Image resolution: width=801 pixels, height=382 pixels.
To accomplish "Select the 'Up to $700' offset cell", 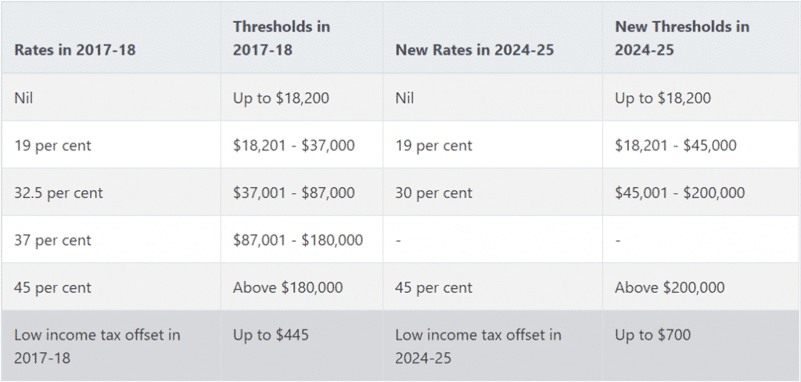I will tap(652, 335).
